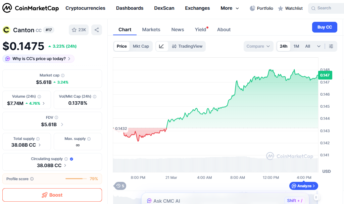Open the Boost button

[52, 195]
